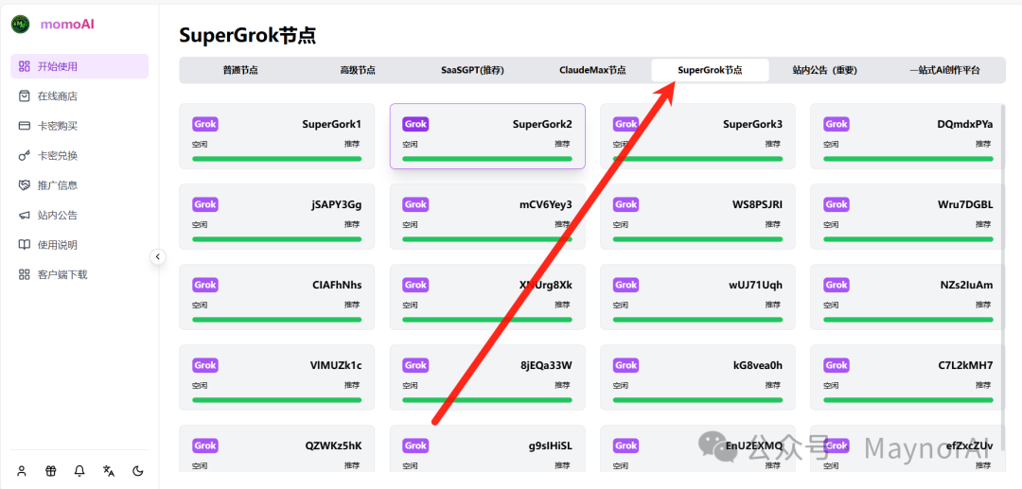Screen dimensions: 1022x489
Task: Open 客户端下载 sidebar entry
Action: click(79, 275)
